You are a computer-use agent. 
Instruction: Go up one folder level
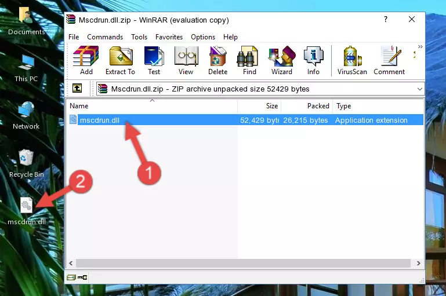tap(77, 89)
